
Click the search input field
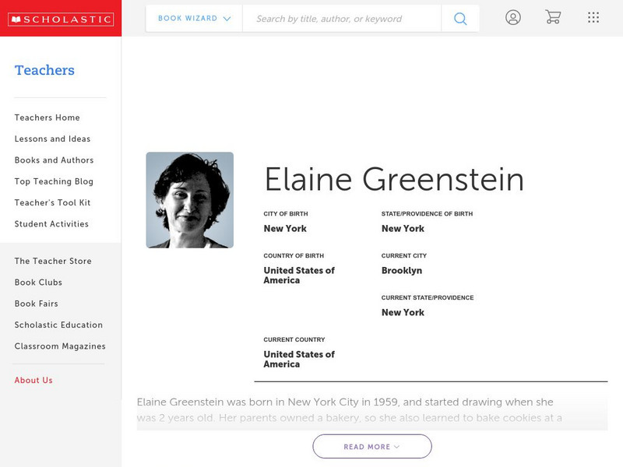click(343, 17)
